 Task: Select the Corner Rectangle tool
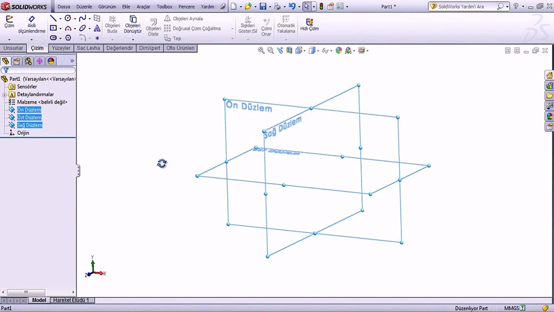53,28
